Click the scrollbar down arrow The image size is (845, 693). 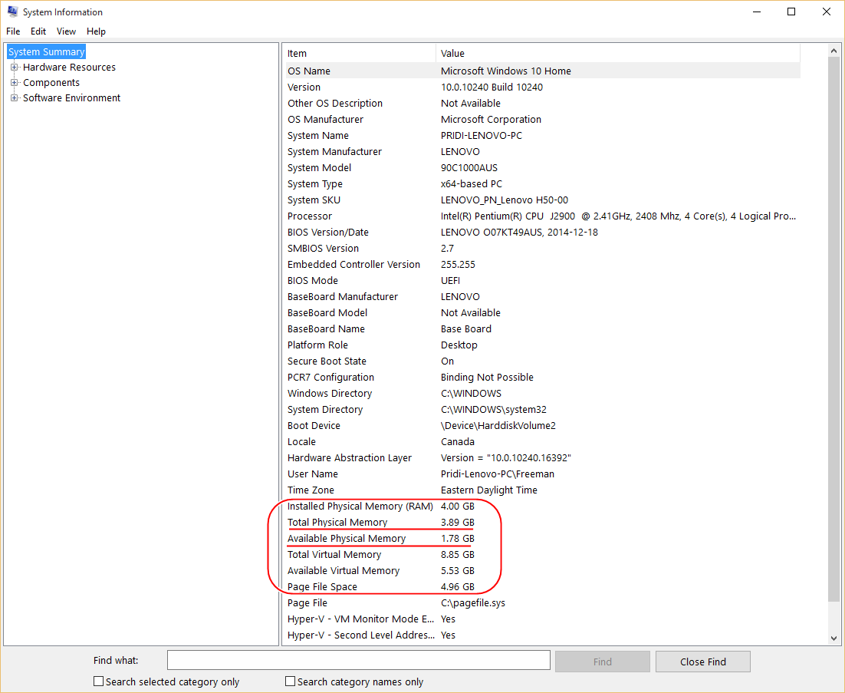tap(833, 638)
